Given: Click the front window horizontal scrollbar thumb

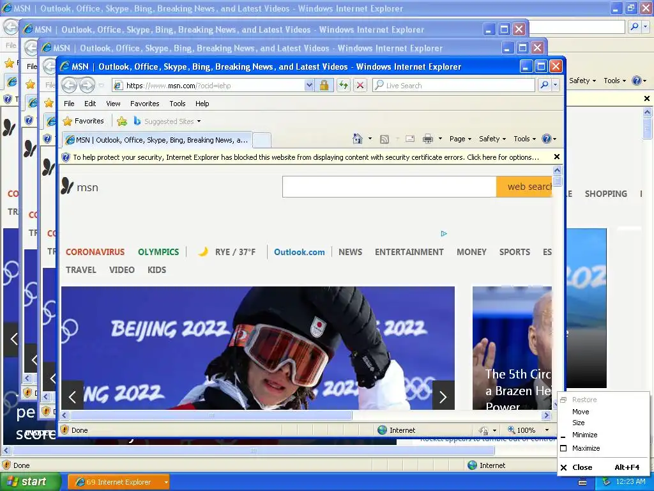Looking at the screenshot, I should pyautogui.click(x=211, y=416).
